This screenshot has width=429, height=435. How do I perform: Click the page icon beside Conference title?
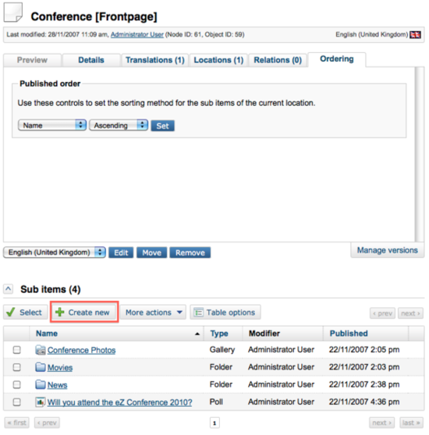(x=13, y=12)
